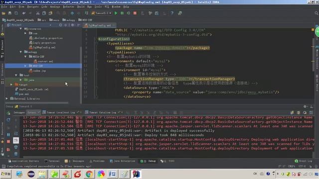Image resolution: width=319 pixels, height=179 pixels.
Task: Open the Tomcat run configuration dropdown
Action: pyautogui.click(x=101, y=13)
